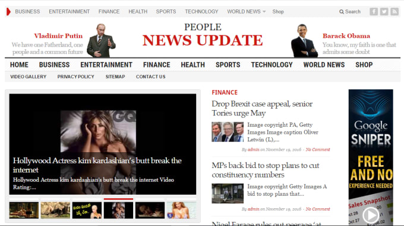Open FINANCE in the top gray bar
This screenshot has height=226, width=404.
click(x=109, y=12)
